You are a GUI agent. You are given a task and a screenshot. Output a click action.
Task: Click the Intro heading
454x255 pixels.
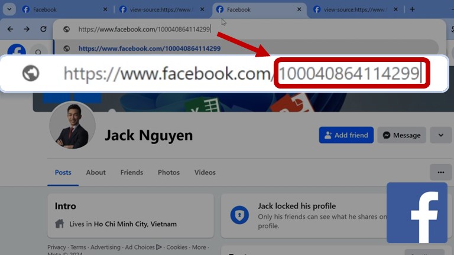66,206
